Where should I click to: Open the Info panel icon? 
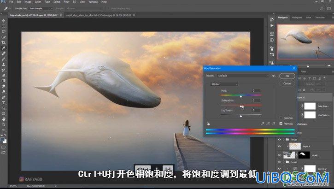click(x=272, y=40)
